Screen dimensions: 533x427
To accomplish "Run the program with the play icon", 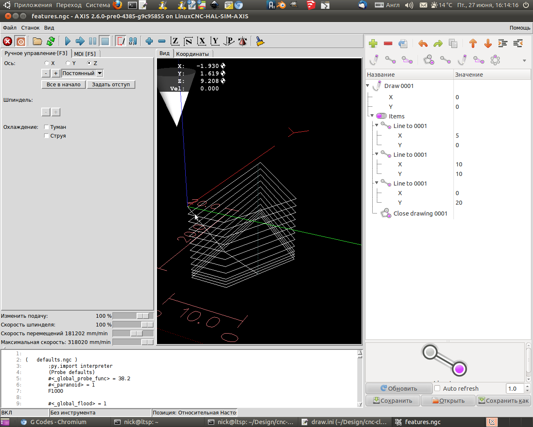I will (67, 41).
